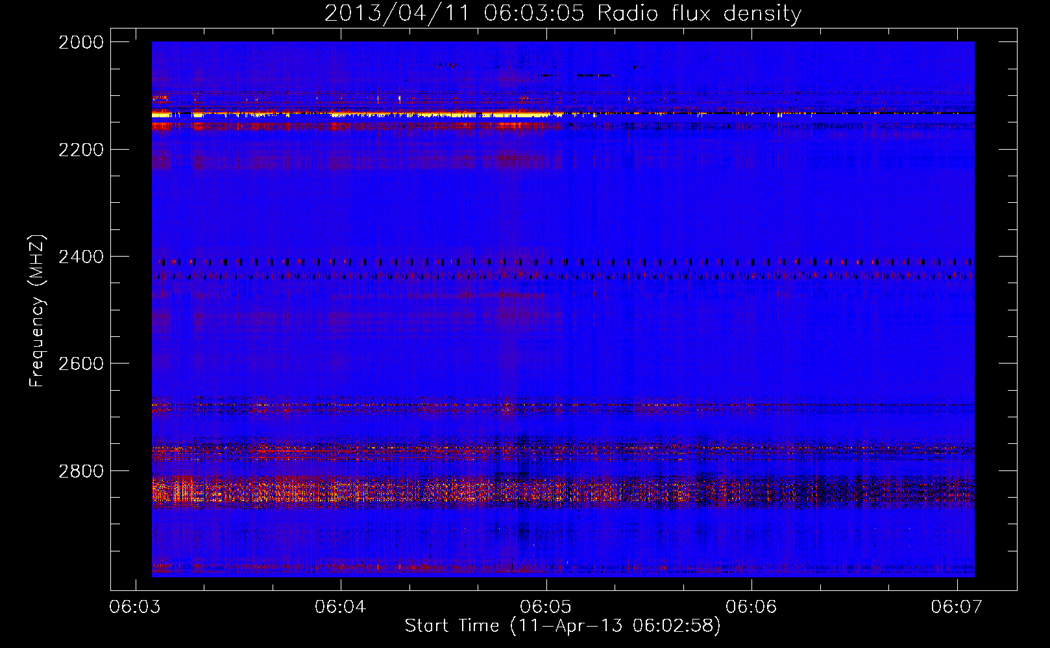Click the 06:04 time tick label

click(x=341, y=607)
